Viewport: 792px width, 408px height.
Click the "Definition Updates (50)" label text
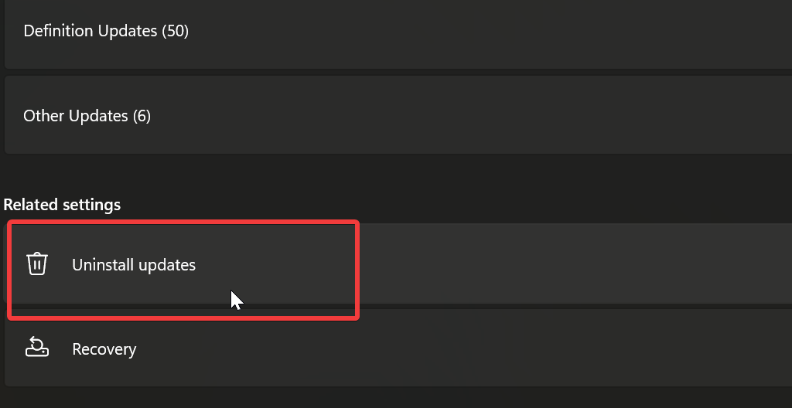106,32
